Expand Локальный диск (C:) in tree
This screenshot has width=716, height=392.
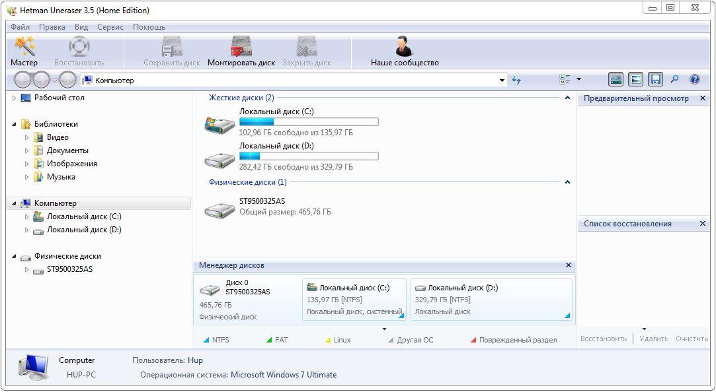26,216
